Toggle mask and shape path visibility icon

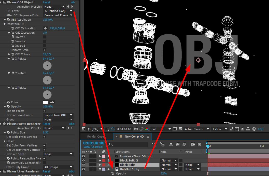[x=112, y=129]
